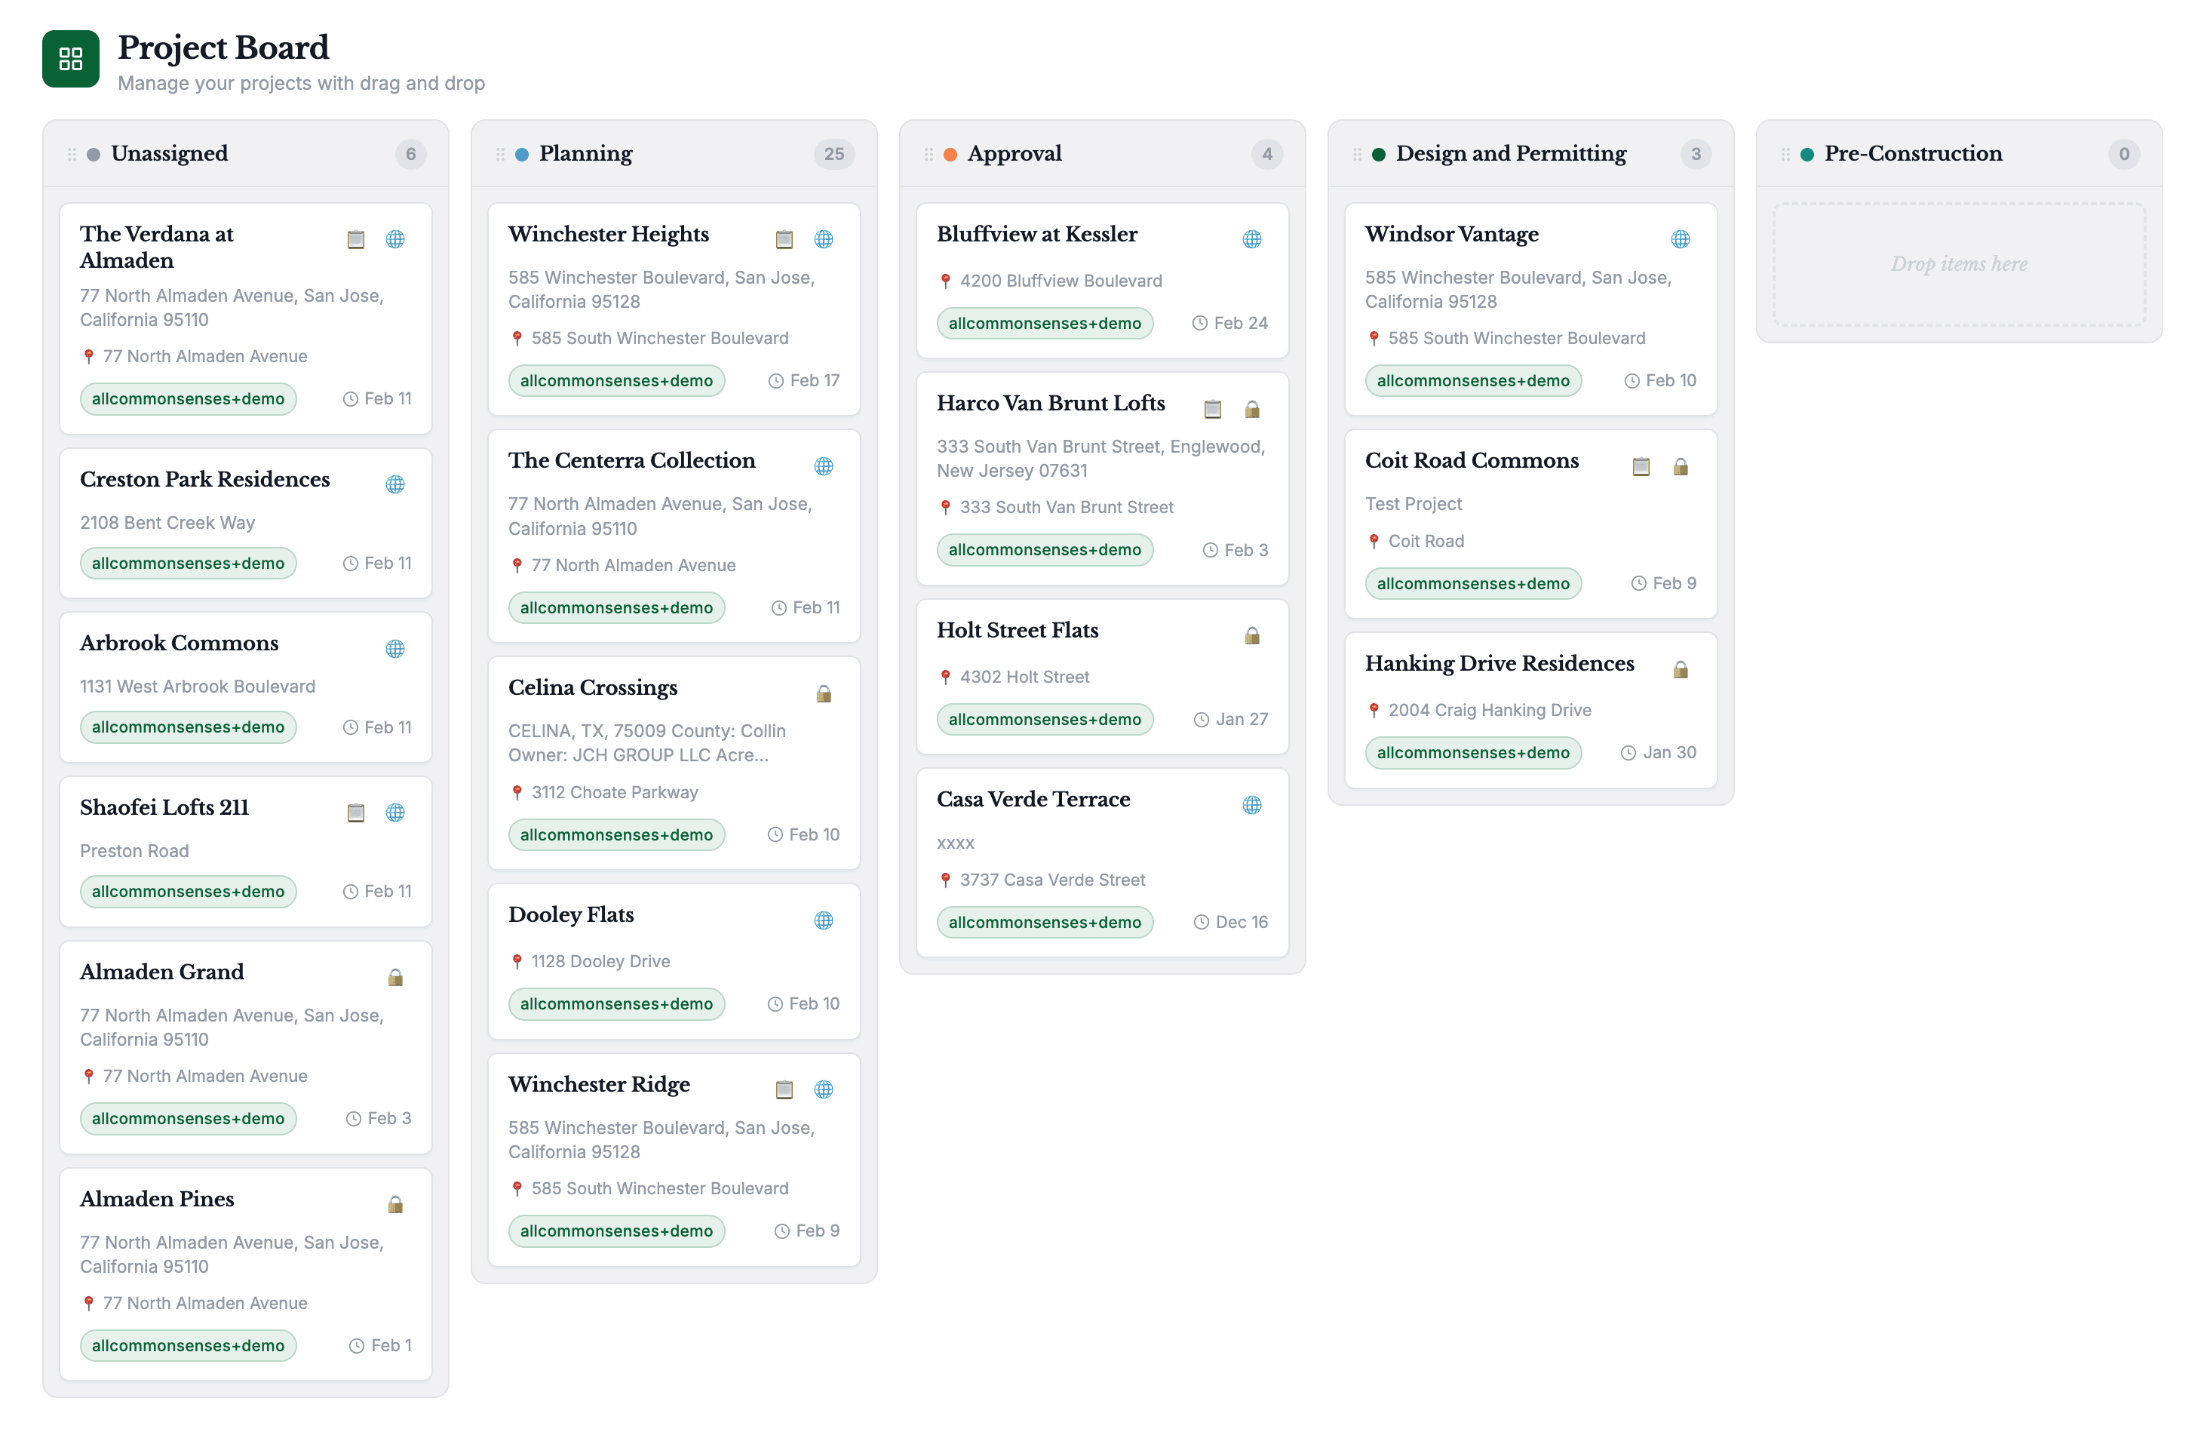Viewport: 2204px width, 1438px height.
Task: Click the clipboard icon on Winchester Heights card
Action: click(784, 239)
